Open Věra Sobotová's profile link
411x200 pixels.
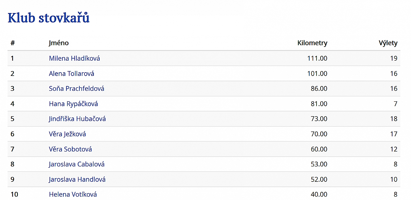70,149
